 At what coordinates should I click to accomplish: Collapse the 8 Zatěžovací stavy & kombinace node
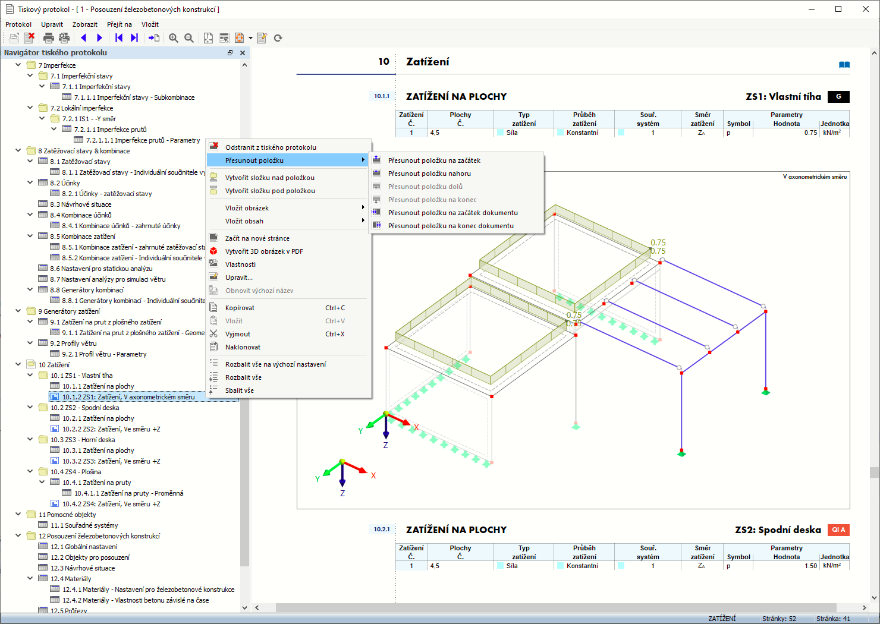pyautogui.click(x=18, y=150)
